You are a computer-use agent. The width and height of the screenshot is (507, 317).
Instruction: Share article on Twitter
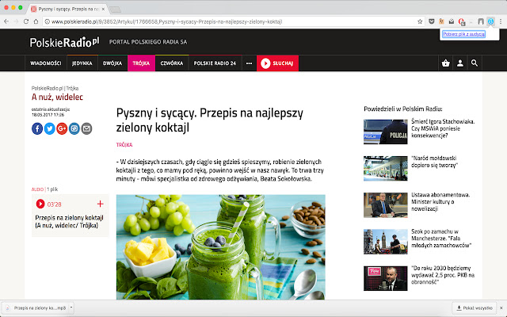pyautogui.click(x=49, y=128)
